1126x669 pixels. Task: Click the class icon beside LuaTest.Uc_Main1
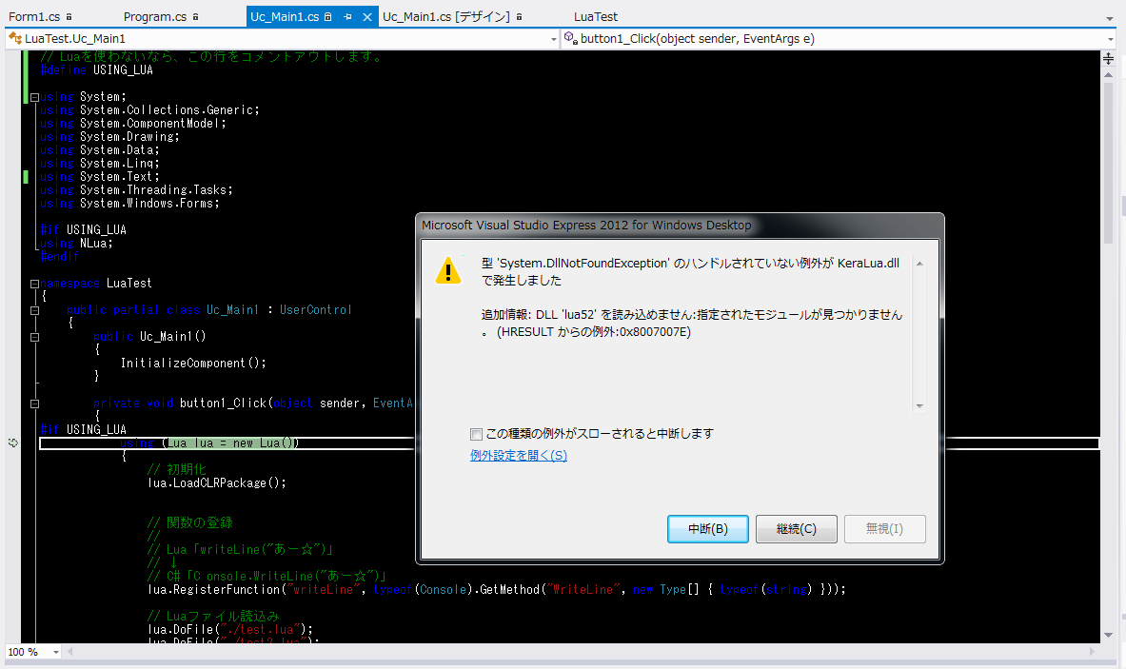pos(14,38)
